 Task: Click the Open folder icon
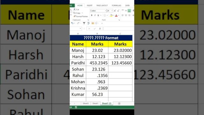(x=93, y=23)
